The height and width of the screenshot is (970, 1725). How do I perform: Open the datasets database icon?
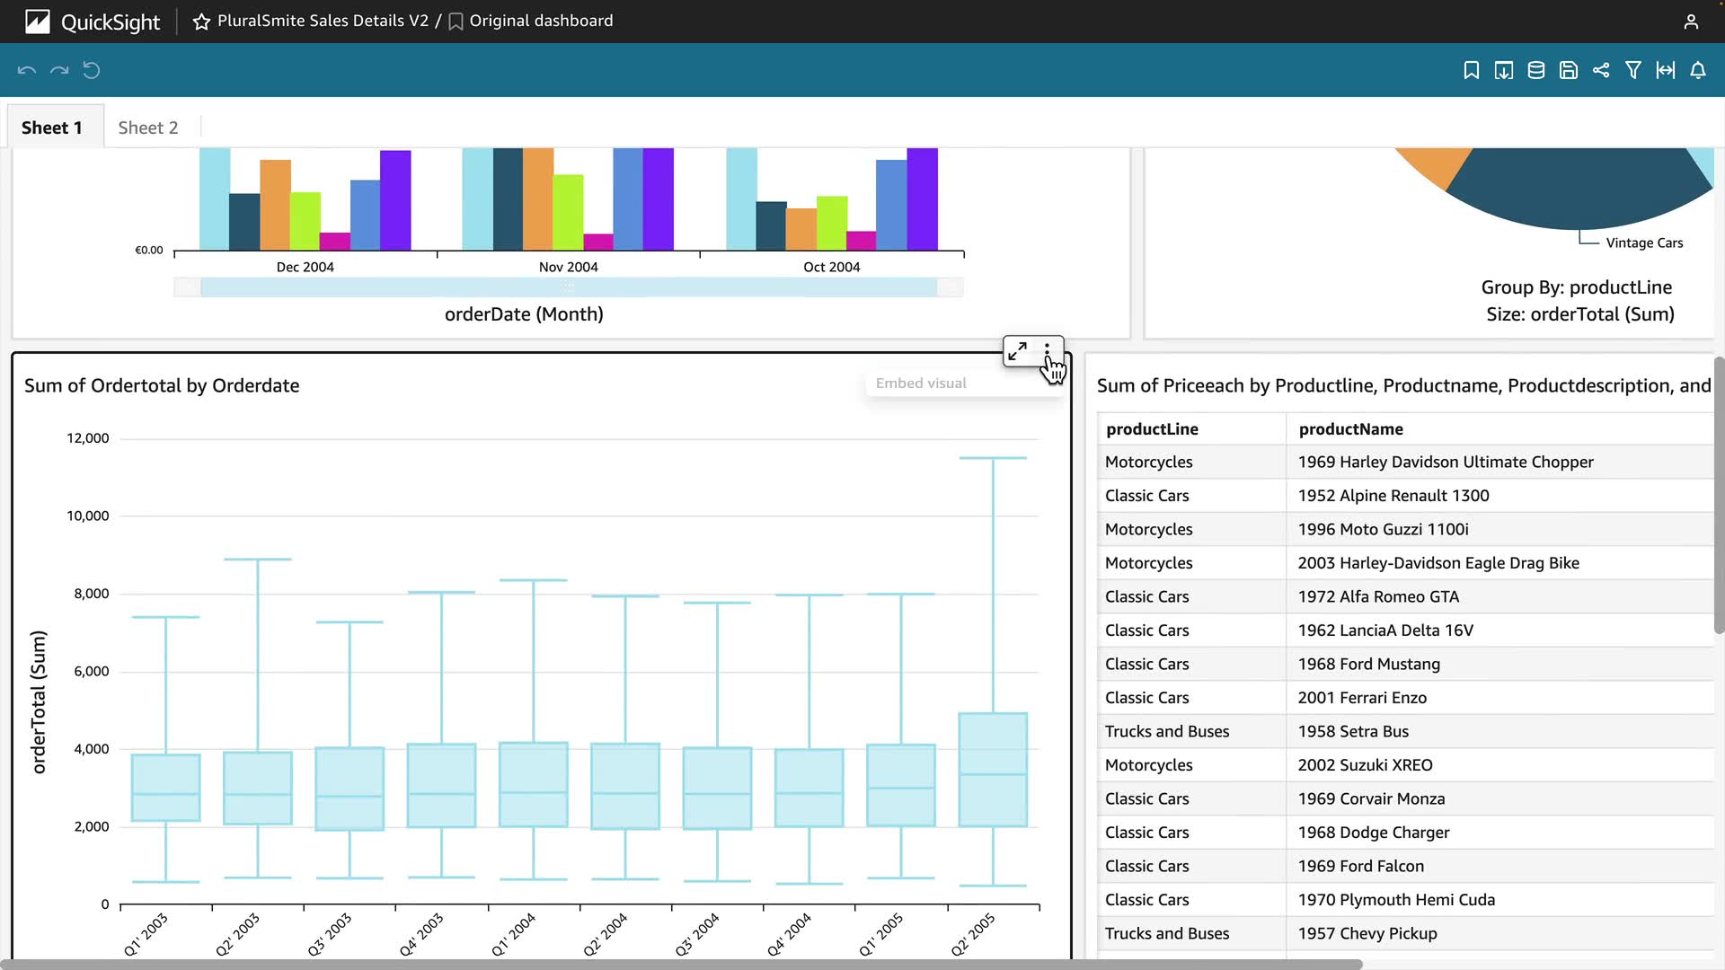coord(1535,70)
